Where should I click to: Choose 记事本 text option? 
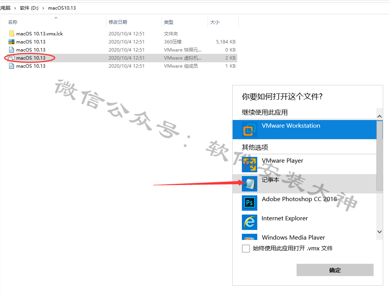pos(270,180)
